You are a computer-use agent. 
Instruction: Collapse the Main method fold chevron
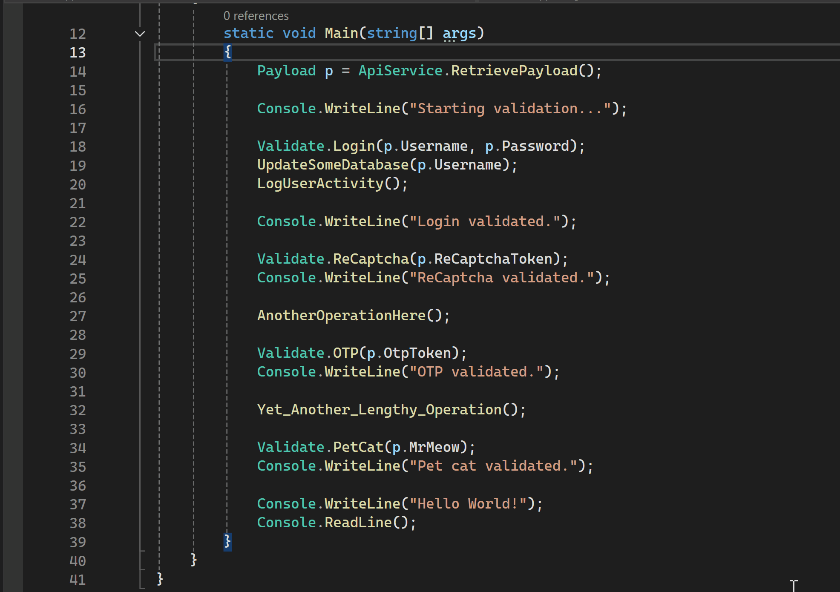(140, 33)
